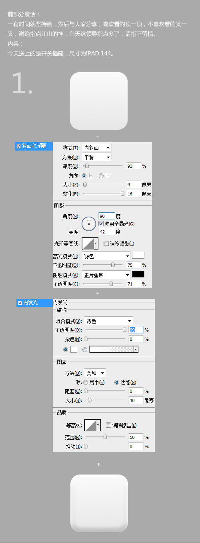
Task: Click the 抖动 jitter field showing 0
Action: tap(136, 446)
